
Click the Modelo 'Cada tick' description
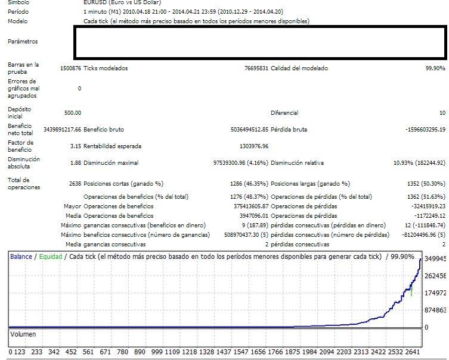click(197, 21)
